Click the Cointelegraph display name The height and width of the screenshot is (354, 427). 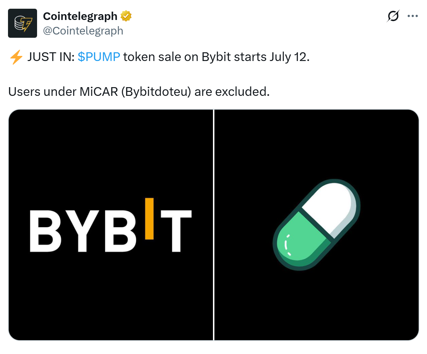(x=80, y=16)
